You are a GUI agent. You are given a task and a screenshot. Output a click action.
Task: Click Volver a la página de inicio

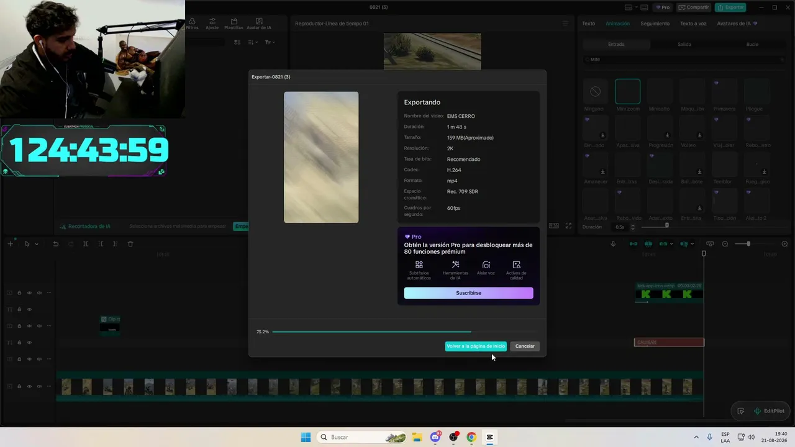click(476, 346)
